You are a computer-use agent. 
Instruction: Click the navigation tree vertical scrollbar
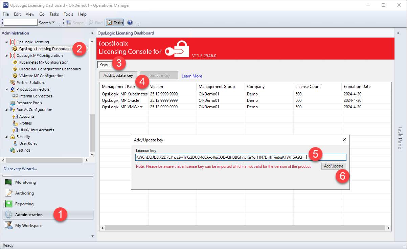coord(92,132)
